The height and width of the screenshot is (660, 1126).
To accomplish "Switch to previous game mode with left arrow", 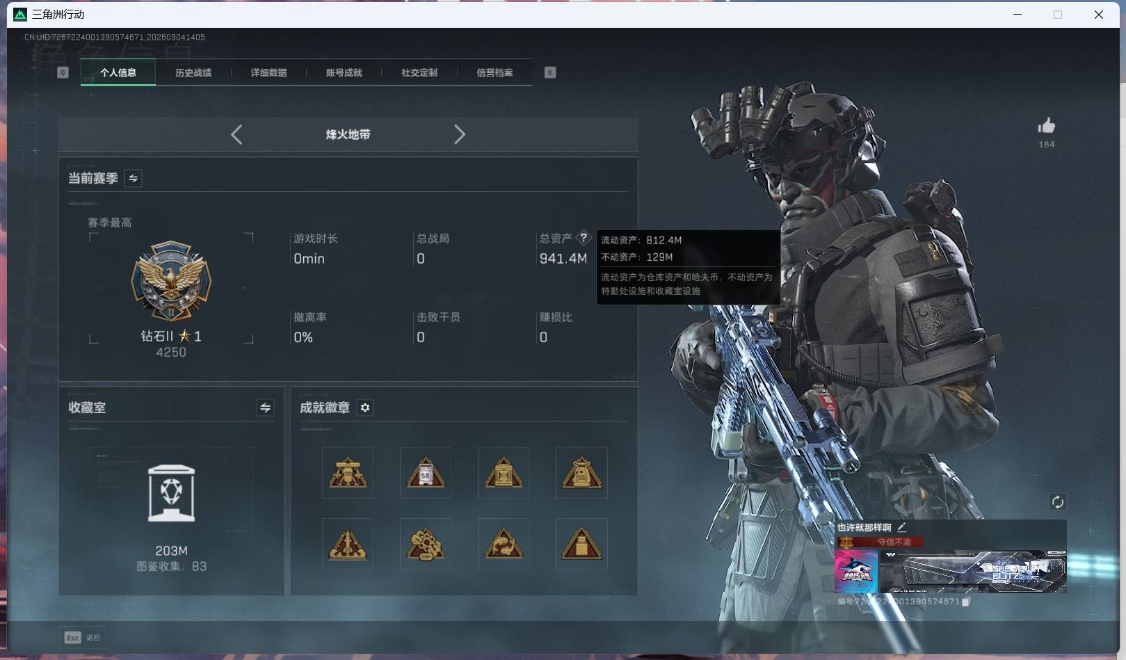I will pyautogui.click(x=236, y=134).
